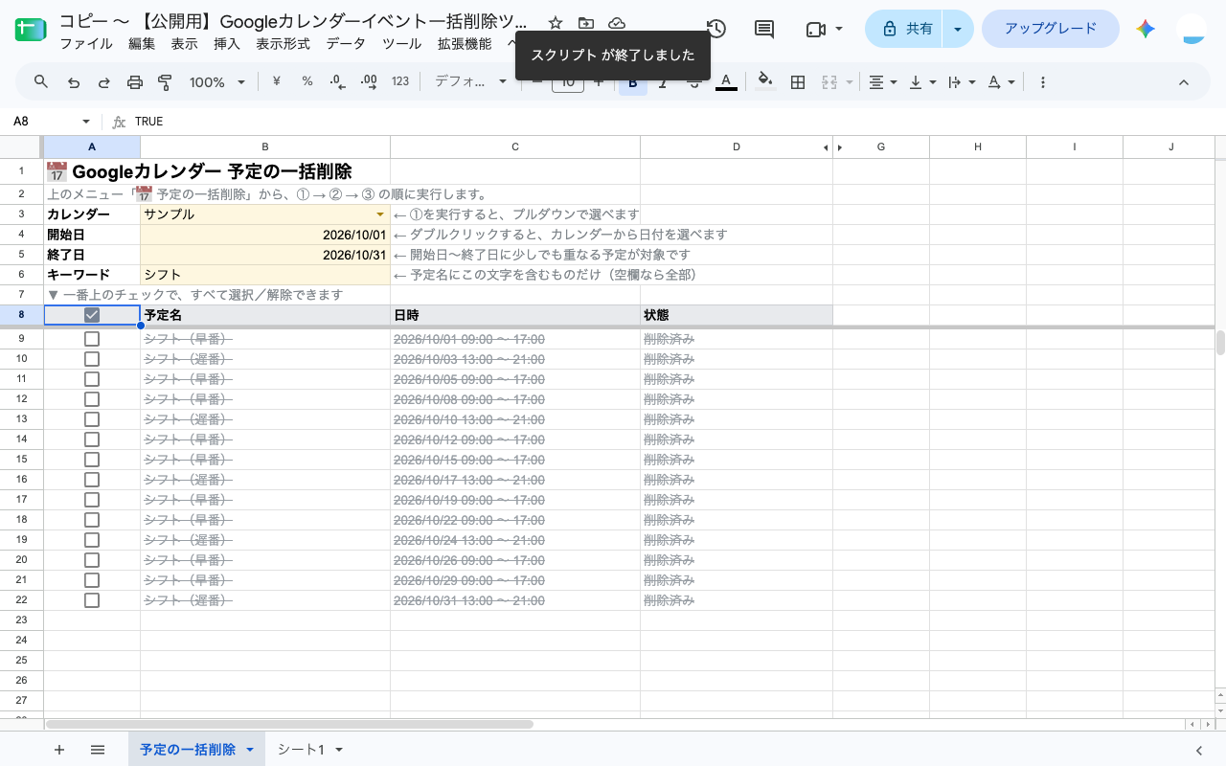This screenshot has width=1226, height=766.
Task: Click the move-to-folder icon
Action: coord(586,24)
